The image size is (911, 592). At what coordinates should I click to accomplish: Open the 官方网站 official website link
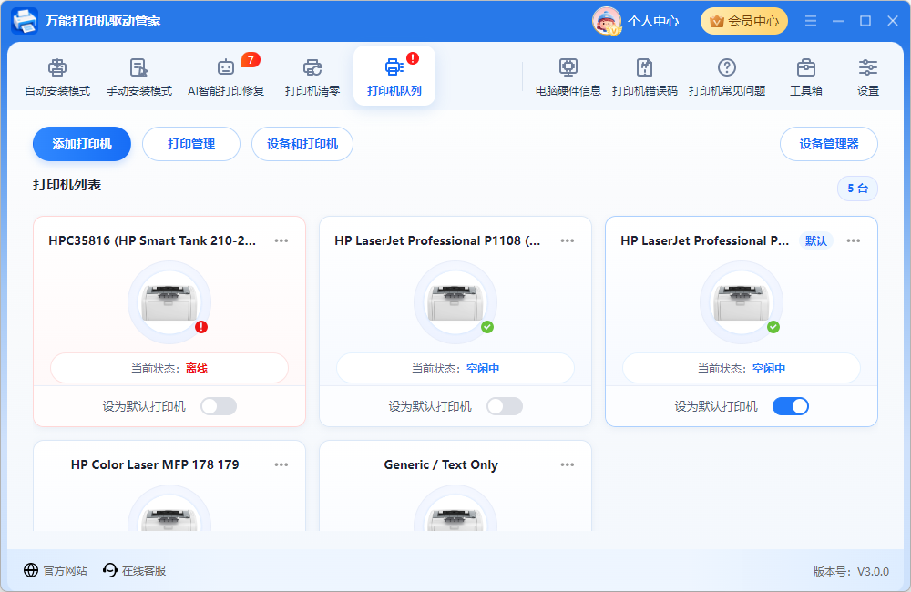(x=56, y=570)
